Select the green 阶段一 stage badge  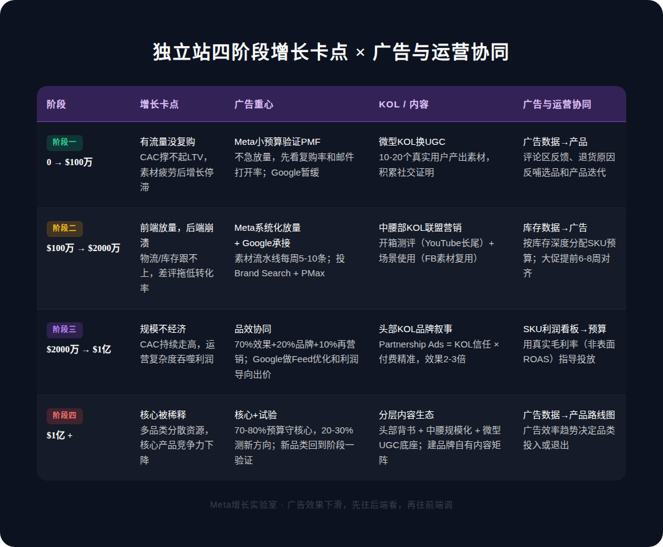click(64, 142)
